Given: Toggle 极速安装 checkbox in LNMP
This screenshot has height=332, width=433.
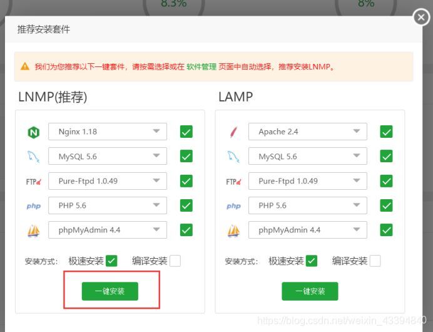Looking at the screenshot, I should [x=111, y=261].
